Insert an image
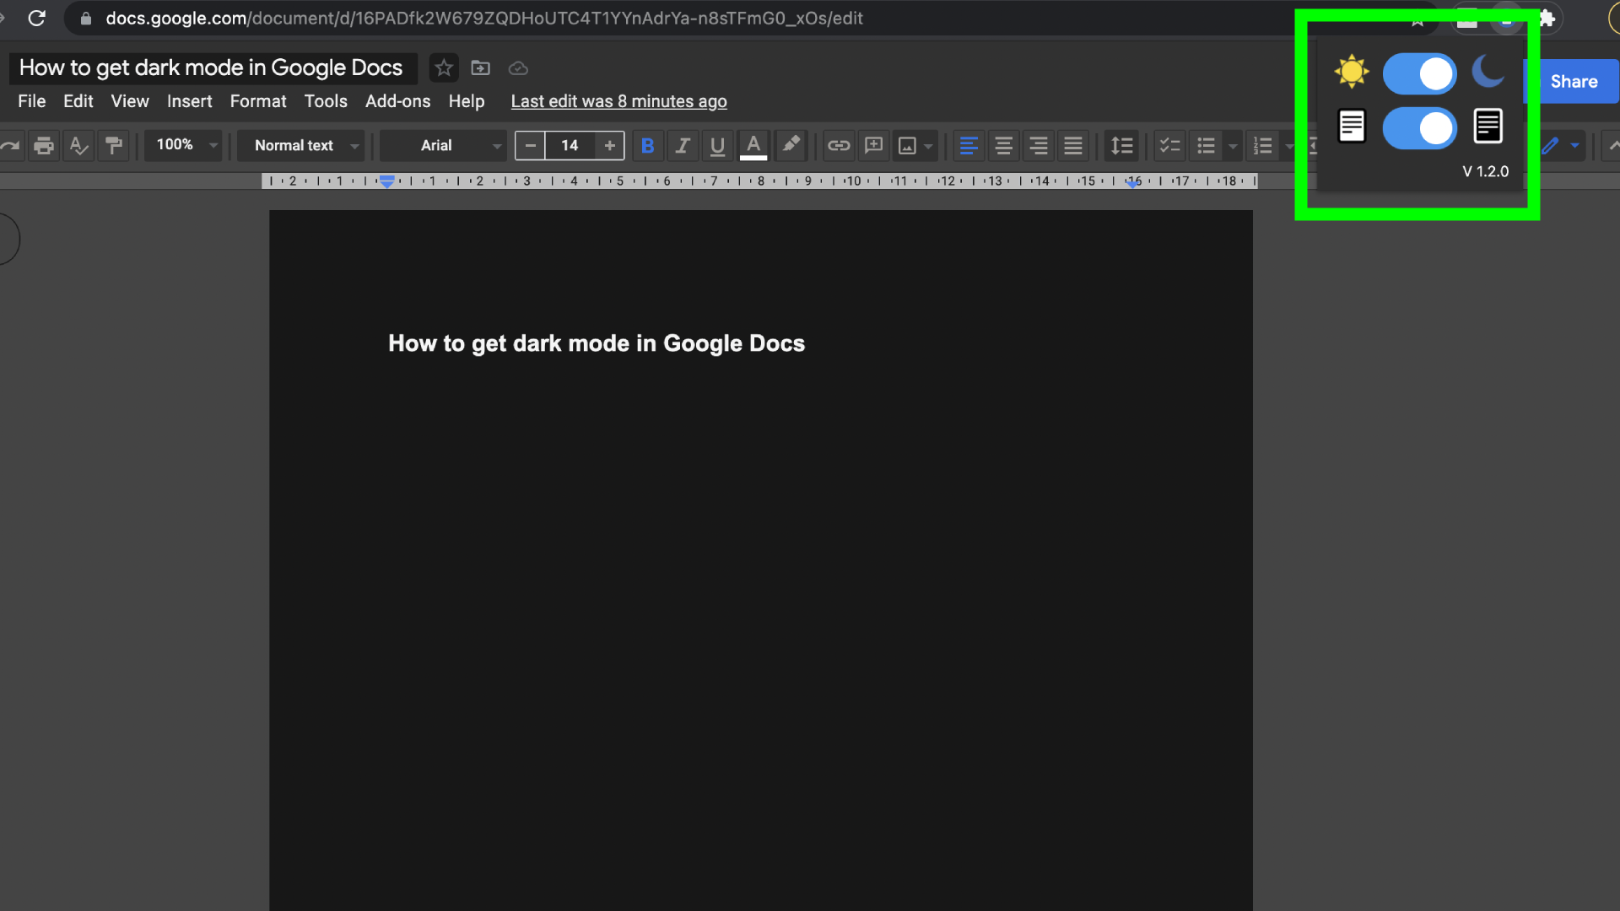This screenshot has height=911, width=1620. pyautogui.click(x=910, y=145)
